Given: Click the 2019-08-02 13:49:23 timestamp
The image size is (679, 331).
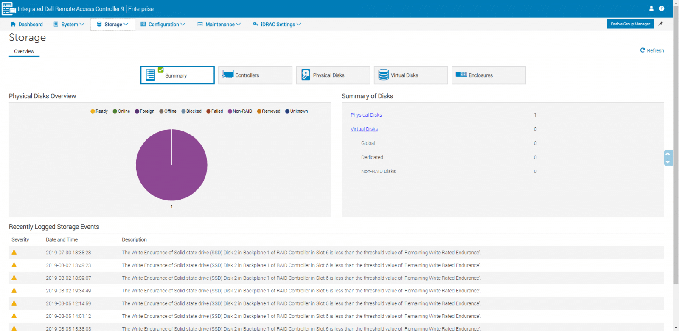Looking at the screenshot, I should click(x=68, y=265).
